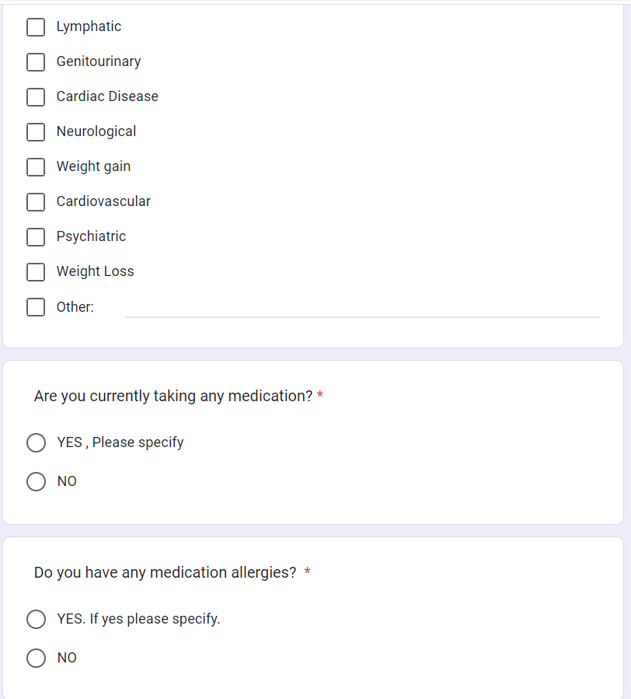Viewport: 631px width, 699px height.
Task: Enable the Neurological checkbox
Action: pyautogui.click(x=36, y=132)
